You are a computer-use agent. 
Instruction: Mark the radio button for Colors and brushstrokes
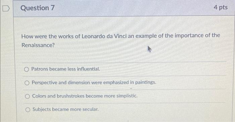tap(27, 96)
